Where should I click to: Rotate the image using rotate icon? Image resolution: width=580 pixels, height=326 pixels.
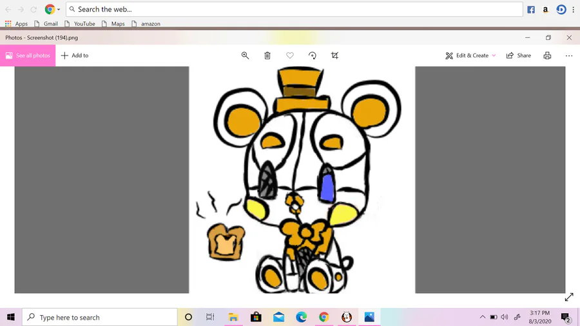pyautogui.click(x=312, y=55)
